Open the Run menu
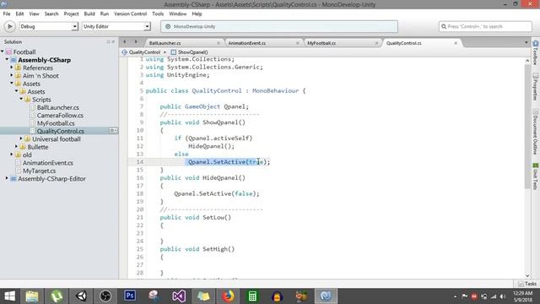Image resolution: width=540 pixels, height=304 pixels. (x=105, y=14)
